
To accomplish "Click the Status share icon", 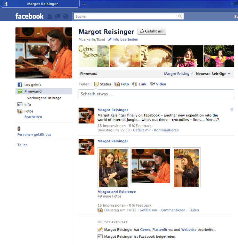I will [x=97, y=84].
